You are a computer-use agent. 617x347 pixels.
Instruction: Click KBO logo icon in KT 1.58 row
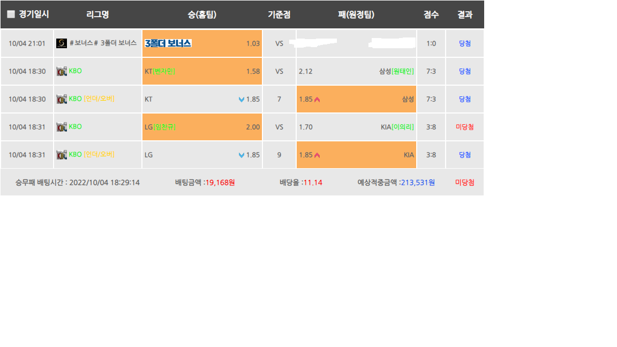click(62, 71)
